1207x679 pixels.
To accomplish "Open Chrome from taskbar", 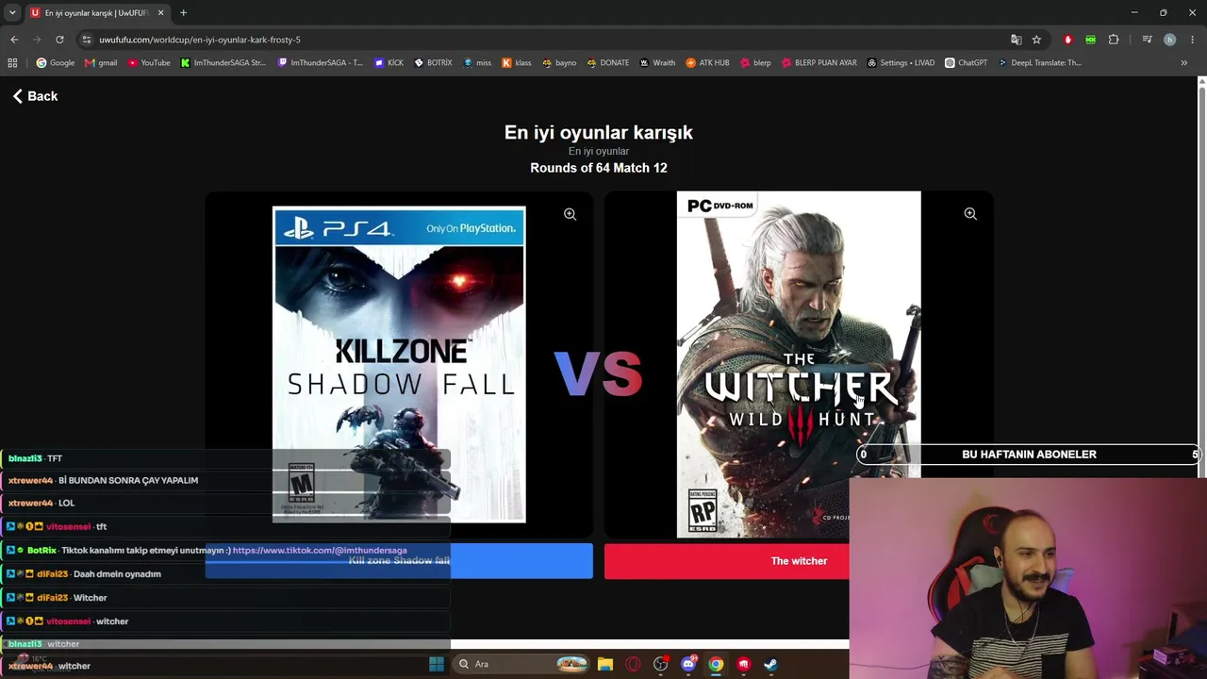I will pyautogui.click(x=716, y=664).
